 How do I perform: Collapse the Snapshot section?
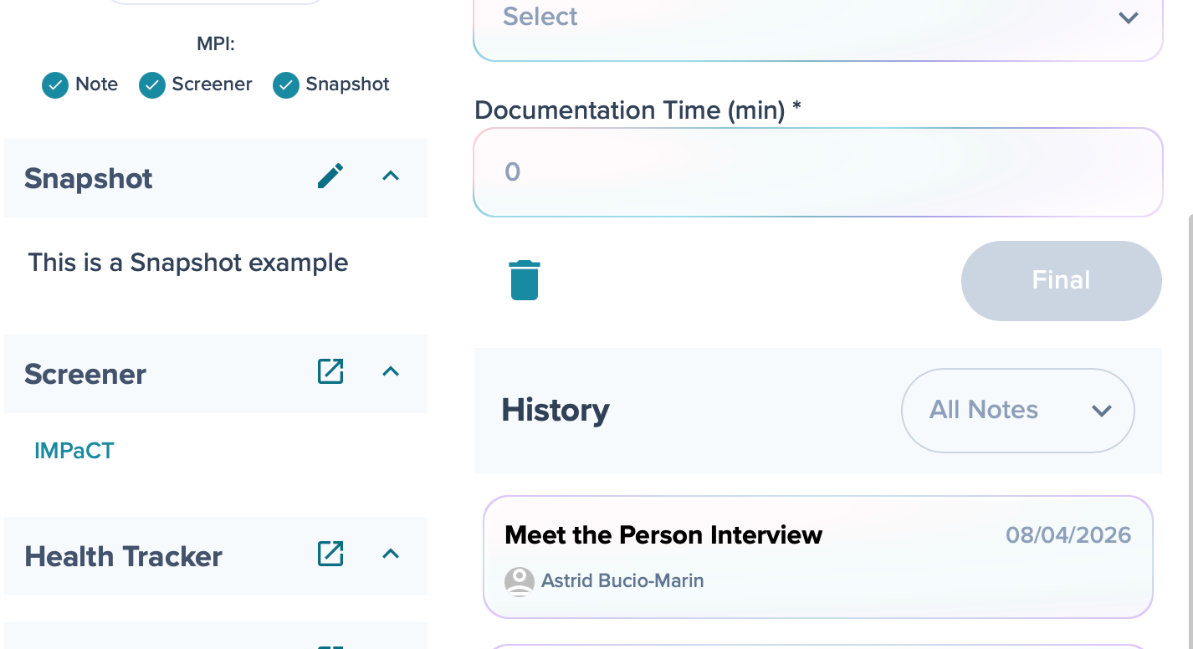(x=391, y=176)
